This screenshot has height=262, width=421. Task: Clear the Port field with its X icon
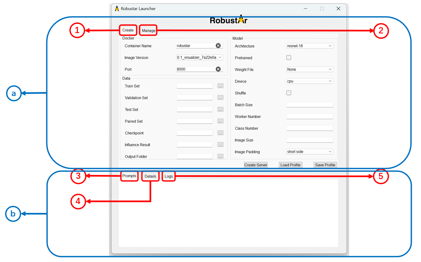(218, 69)
